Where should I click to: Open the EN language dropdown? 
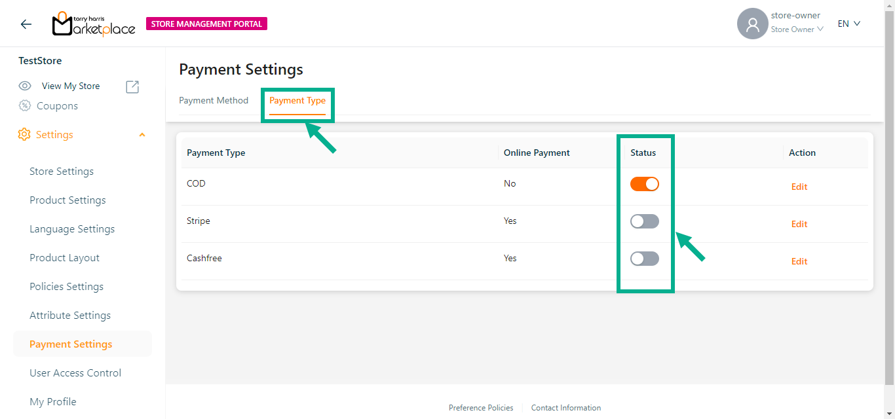(x=848, y=24)
